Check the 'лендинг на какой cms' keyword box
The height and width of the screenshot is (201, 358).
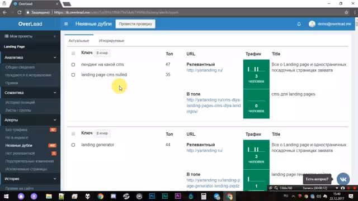(x=73, y=65)
